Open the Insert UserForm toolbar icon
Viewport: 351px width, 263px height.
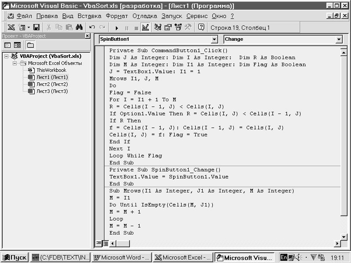coord(22,28)
